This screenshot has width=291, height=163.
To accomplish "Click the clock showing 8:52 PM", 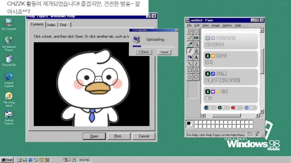I will 84,160.
